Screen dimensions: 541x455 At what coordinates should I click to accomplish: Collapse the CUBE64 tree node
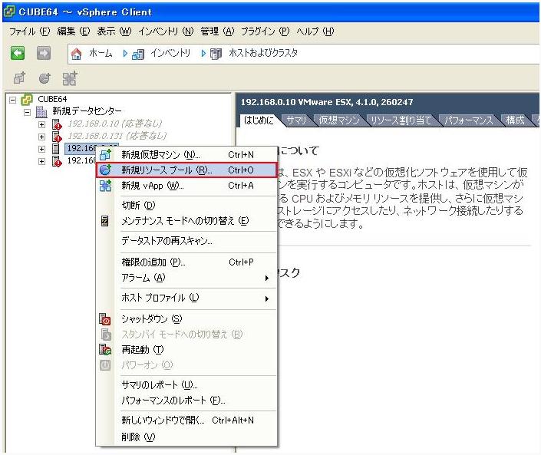click(13, 100)
